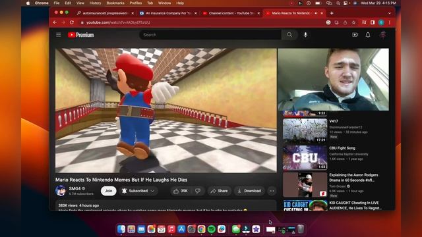Open the App Store from the Dock
The height and width of the screenshot is (237, 422).
(x=181, y=229)
